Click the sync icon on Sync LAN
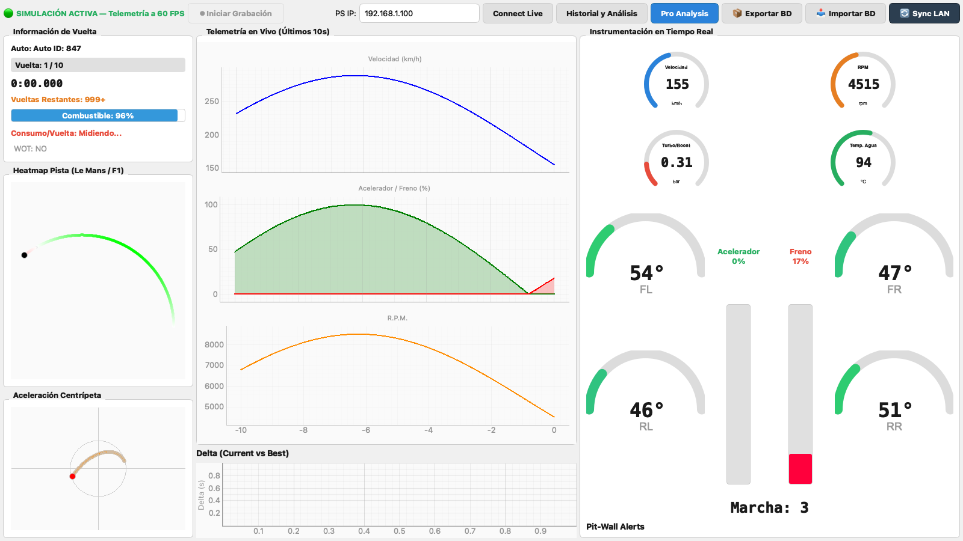The image size is (963, 541). point(904,13)
